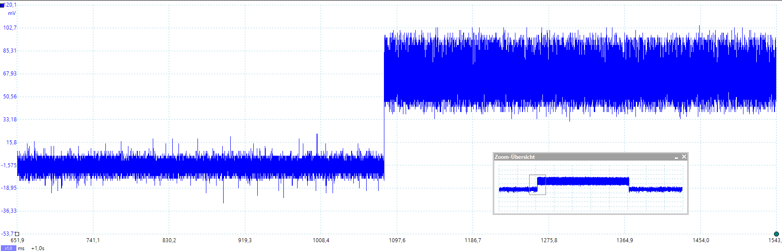Image resolution: width=782 pixels, height=251 pixels.
Task: Click the -36,33 voltage axis value
Action: [x=9, y=210]
